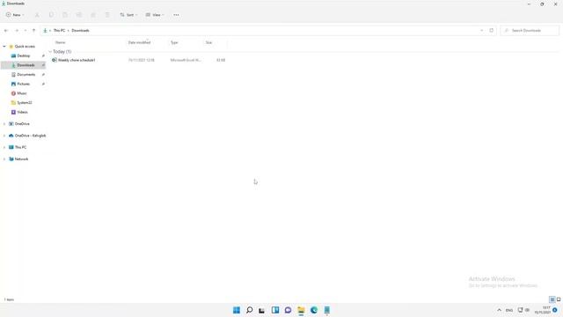Sort by the Size column header
The width and height of the screenshot is (563, 317).
208,42
